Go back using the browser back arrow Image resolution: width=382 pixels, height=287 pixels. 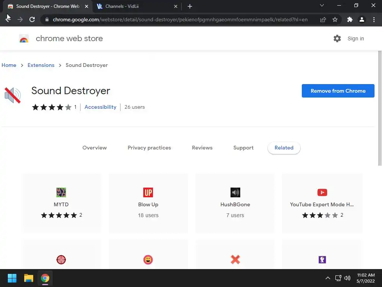click(8, 19)
